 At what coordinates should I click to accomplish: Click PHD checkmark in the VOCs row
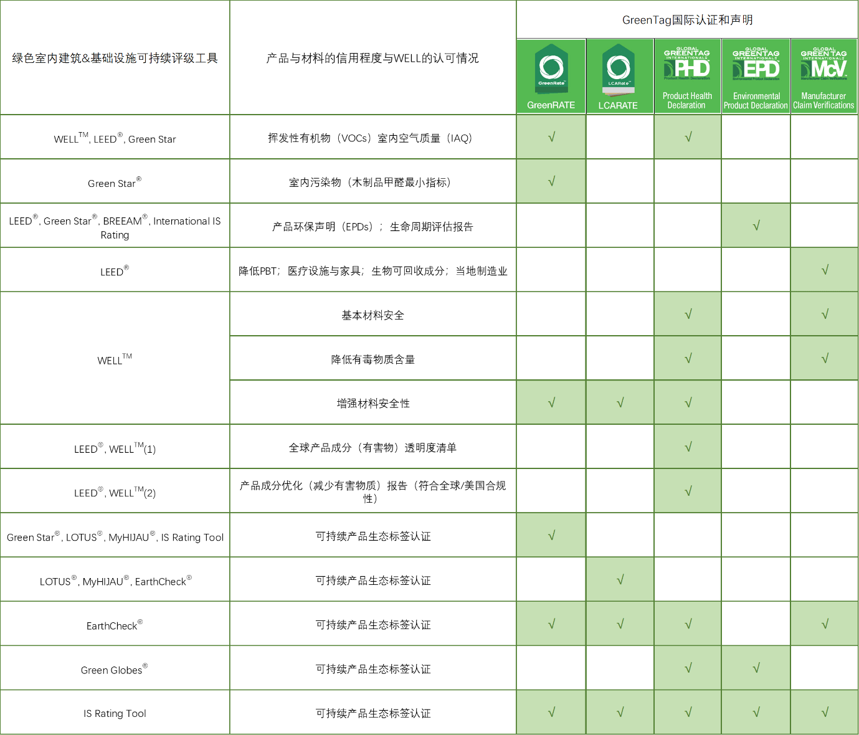(688, 137)
